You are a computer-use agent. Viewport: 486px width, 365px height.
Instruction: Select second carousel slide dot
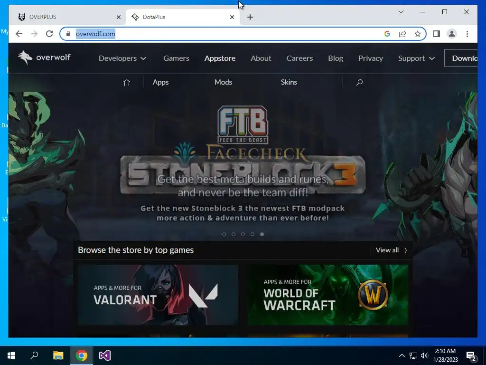(234, 234)
